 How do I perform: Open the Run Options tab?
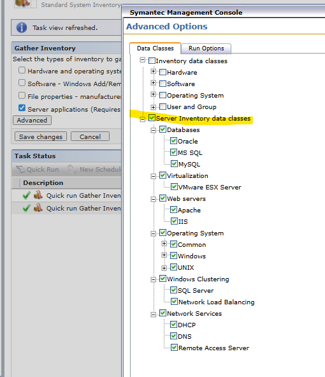pos(206,48)
